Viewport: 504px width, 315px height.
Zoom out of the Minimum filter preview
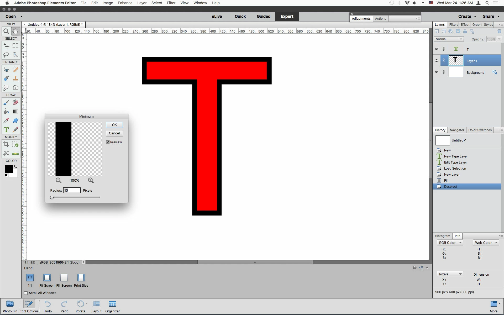coord(59,180)
